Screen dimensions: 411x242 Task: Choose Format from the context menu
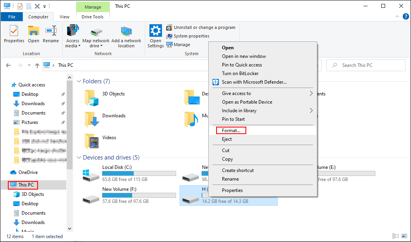[x=231, y=130]
